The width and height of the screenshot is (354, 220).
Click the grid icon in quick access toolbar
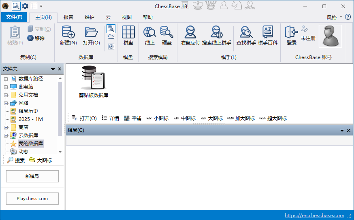(34, 6)
